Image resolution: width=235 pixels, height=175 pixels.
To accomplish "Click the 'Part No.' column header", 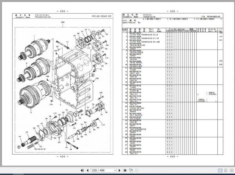I will pos(155,29).
